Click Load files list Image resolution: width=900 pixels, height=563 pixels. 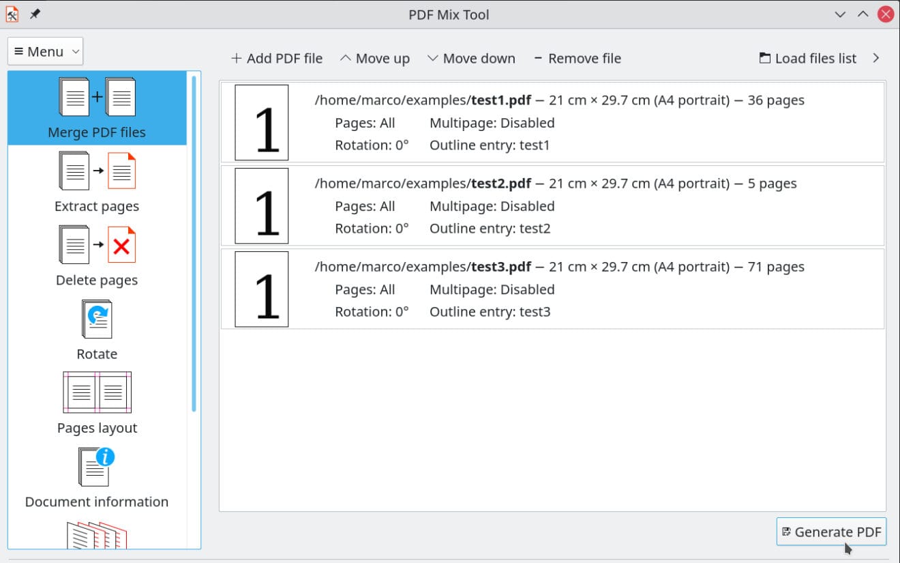click(807, 58)
